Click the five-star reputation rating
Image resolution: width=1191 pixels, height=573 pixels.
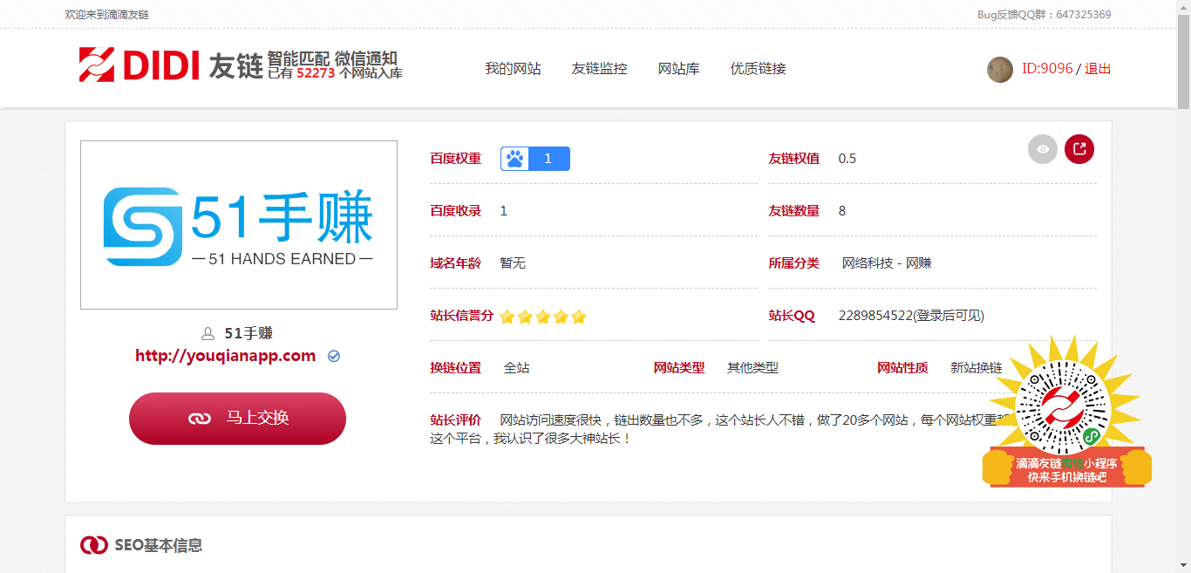(543, 317)
